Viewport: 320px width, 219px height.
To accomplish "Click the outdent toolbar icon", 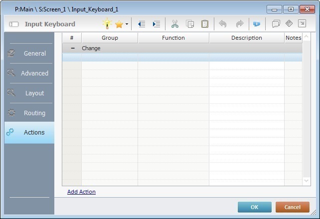I will click(142, 24).
